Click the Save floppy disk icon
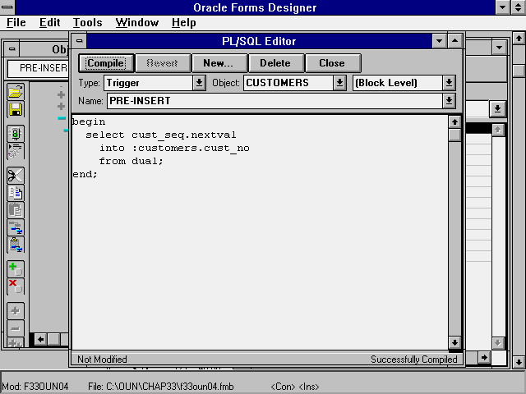The height and width of the screenshot is (394, 526). [x=15, y=109]
